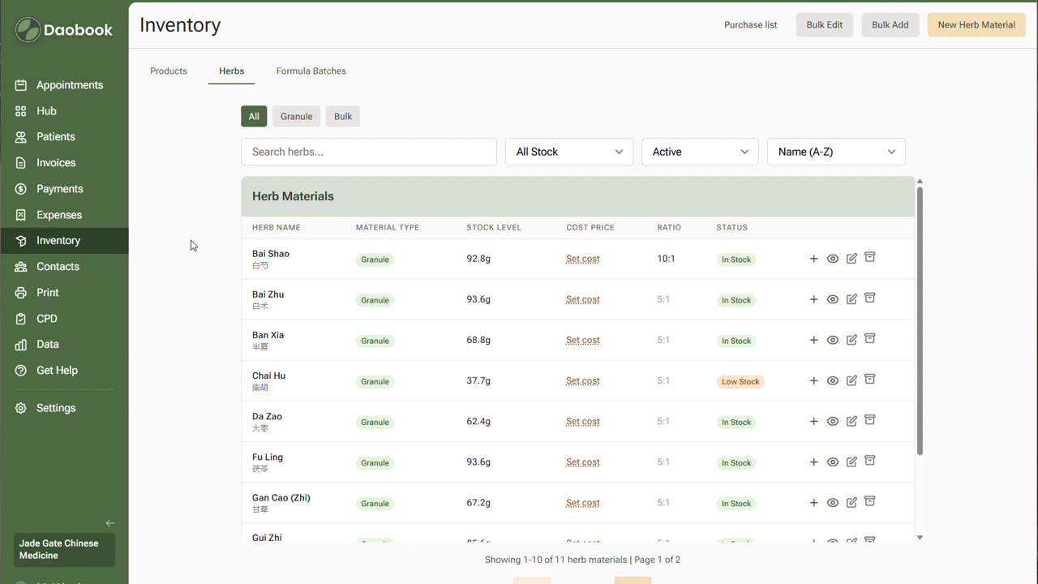The width and height of the screenshot is (1038, 584).
Task: Click the Low Stock badge for Chai Hu
Action: click(x=741, y=381)
